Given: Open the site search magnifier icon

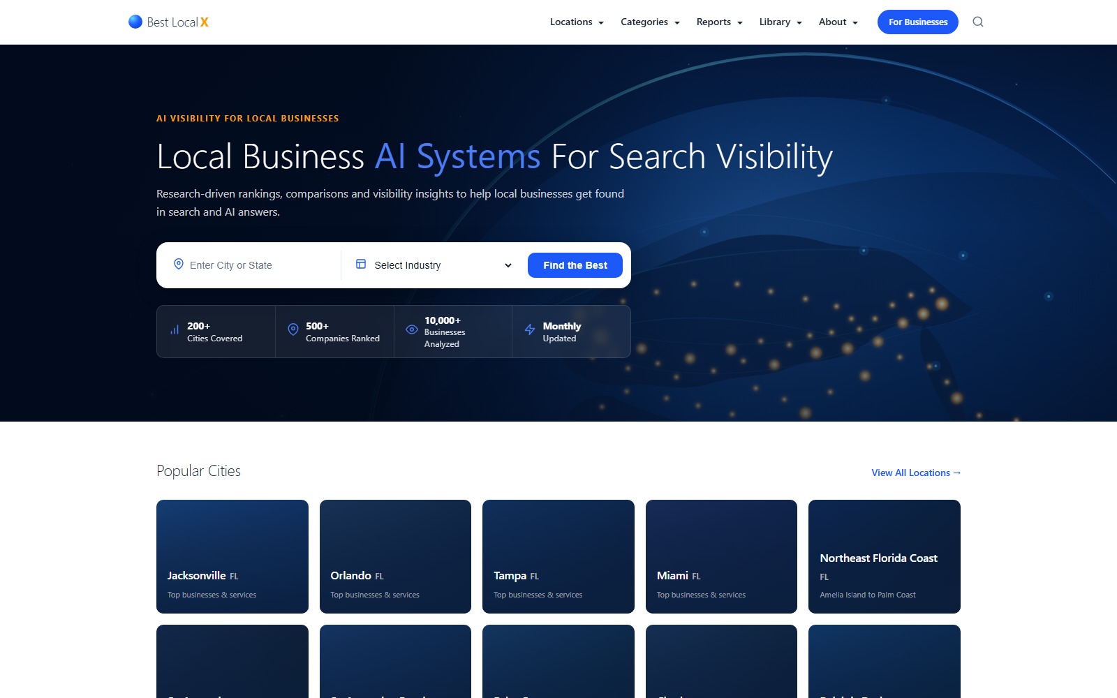Looking at the screenshot, I should [978, 22].
